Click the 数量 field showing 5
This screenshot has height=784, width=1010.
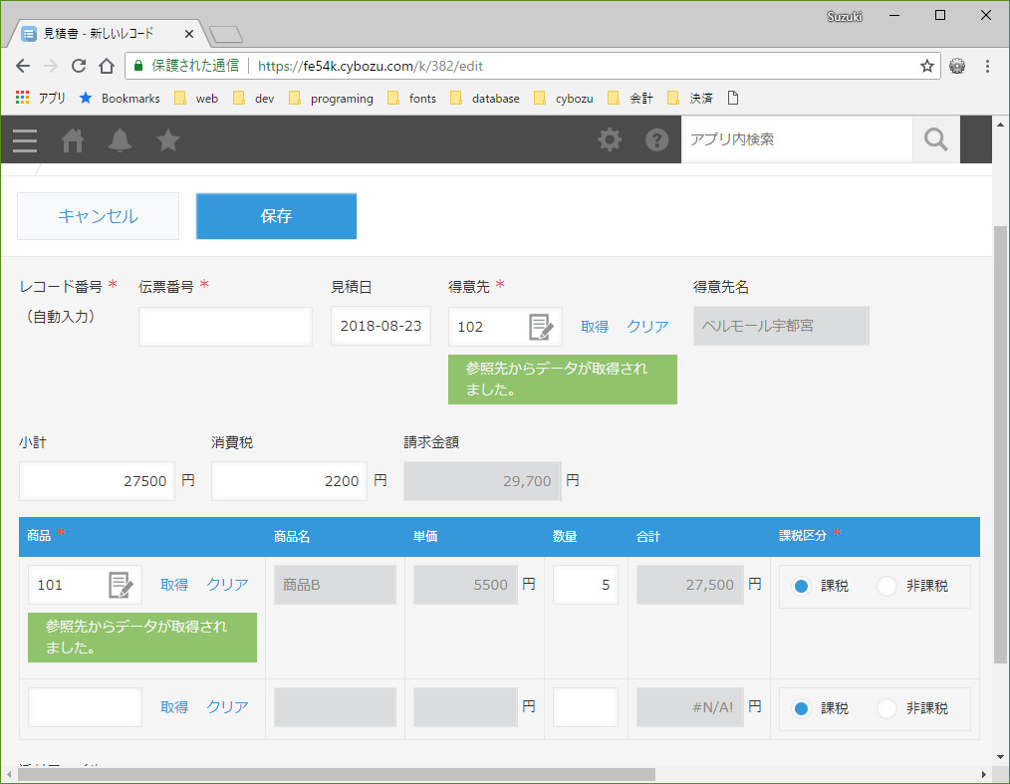(x=586, y=585)
